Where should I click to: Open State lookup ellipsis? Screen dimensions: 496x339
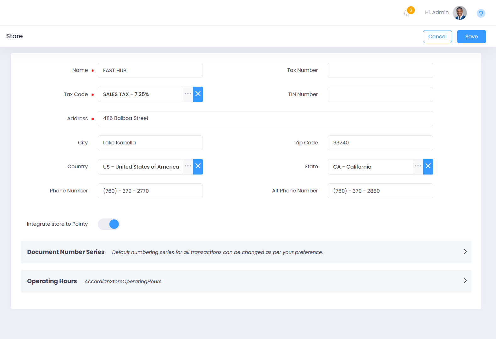pyautogui.click(x=418, y=167)
